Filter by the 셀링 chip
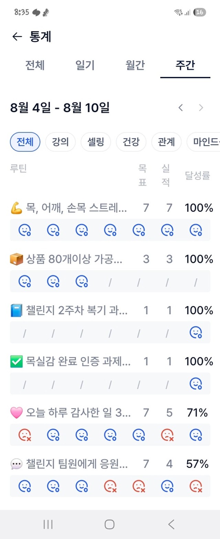 [x=96, y=142]
